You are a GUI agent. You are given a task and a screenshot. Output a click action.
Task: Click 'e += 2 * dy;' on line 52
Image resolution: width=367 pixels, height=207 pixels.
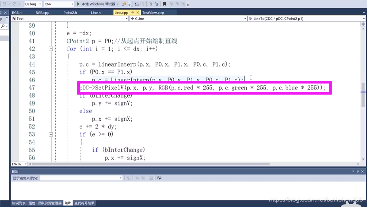tap(98, 127)
